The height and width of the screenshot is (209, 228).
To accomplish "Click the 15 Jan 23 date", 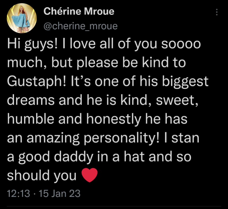I will (x=59, y=194).
